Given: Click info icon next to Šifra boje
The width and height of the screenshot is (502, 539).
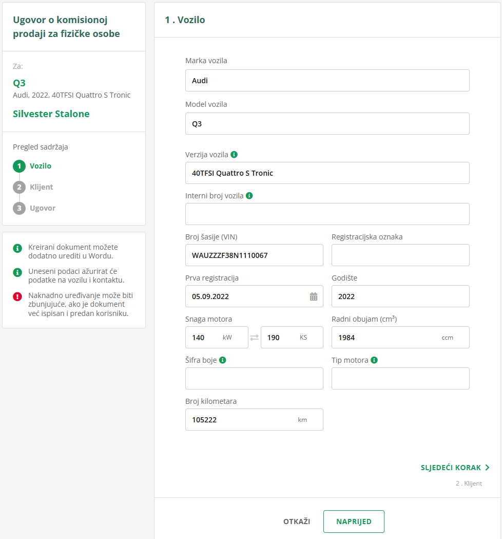Looking at the screenshot, I should [223, 360].
